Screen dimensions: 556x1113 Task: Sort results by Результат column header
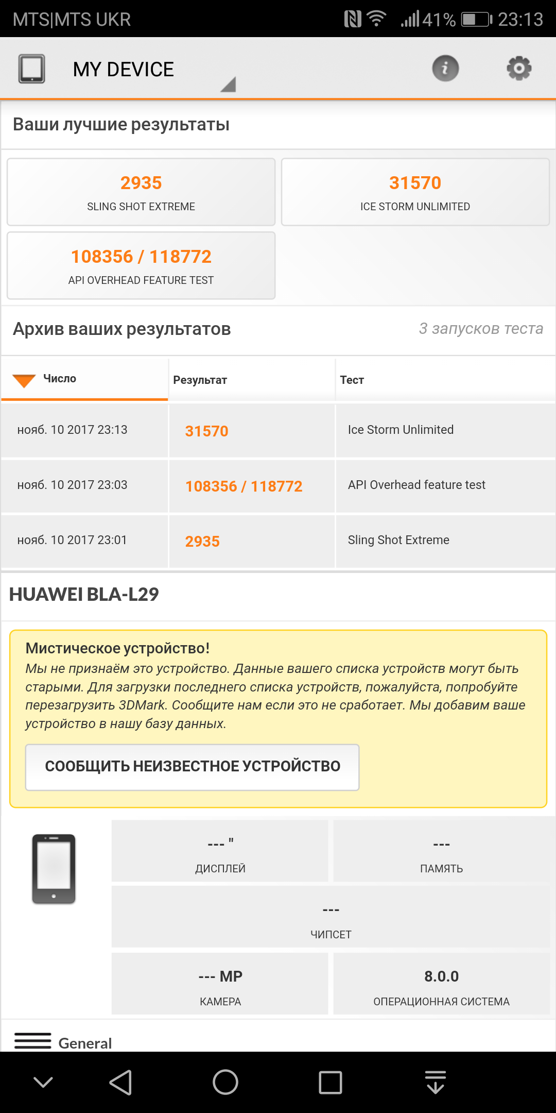tap(252, 379)
